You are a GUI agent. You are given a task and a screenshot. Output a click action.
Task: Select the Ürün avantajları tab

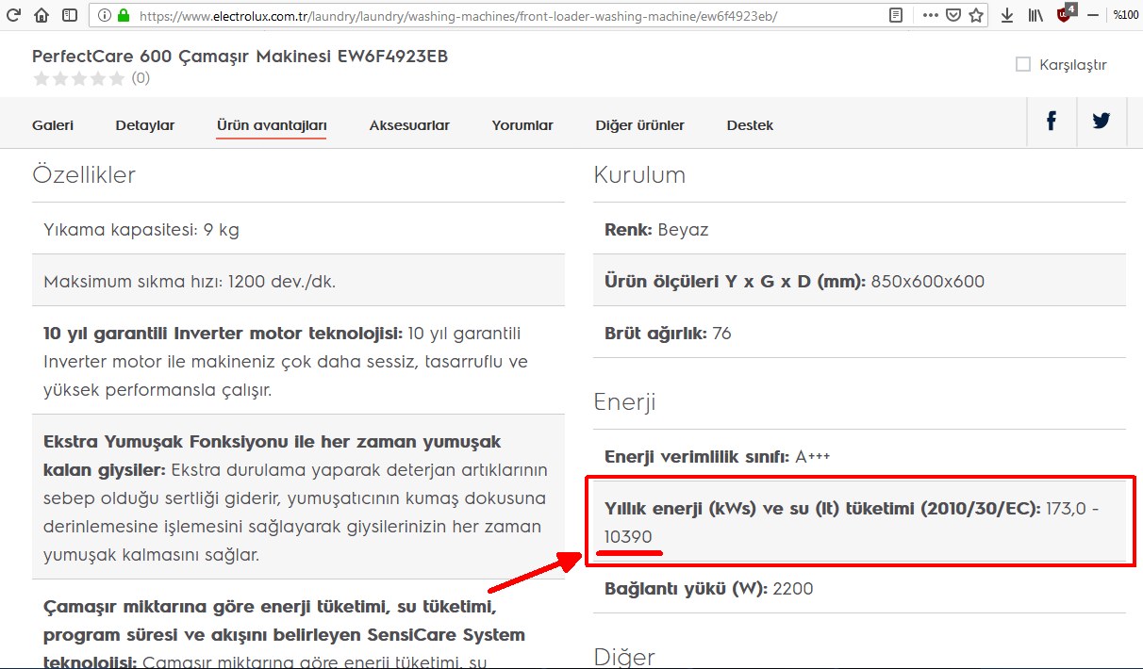coord(272,125)
